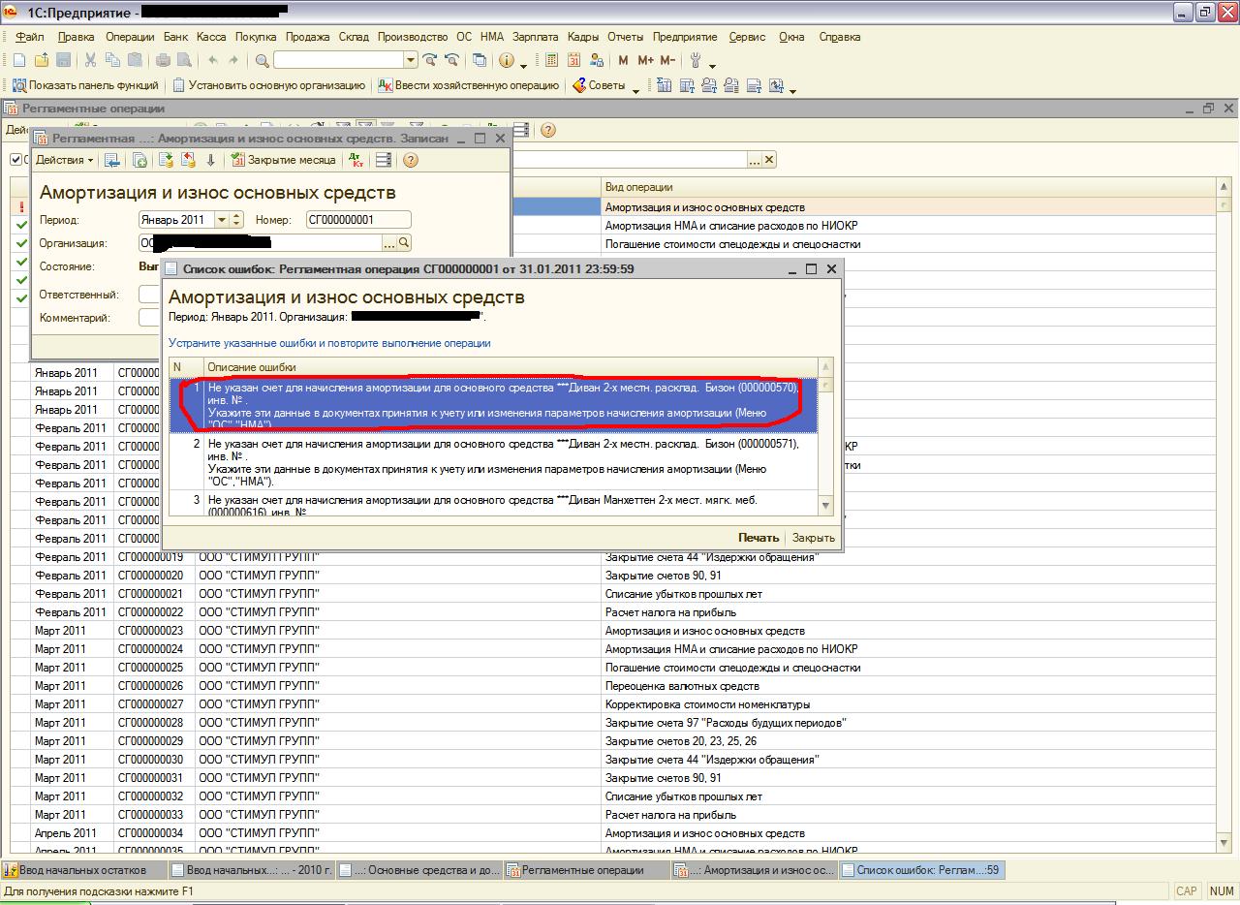Image resolution: width=1240 pixels, height=905 pixels.
Task: Click Показать панель функций
Action: pos(84,85)
